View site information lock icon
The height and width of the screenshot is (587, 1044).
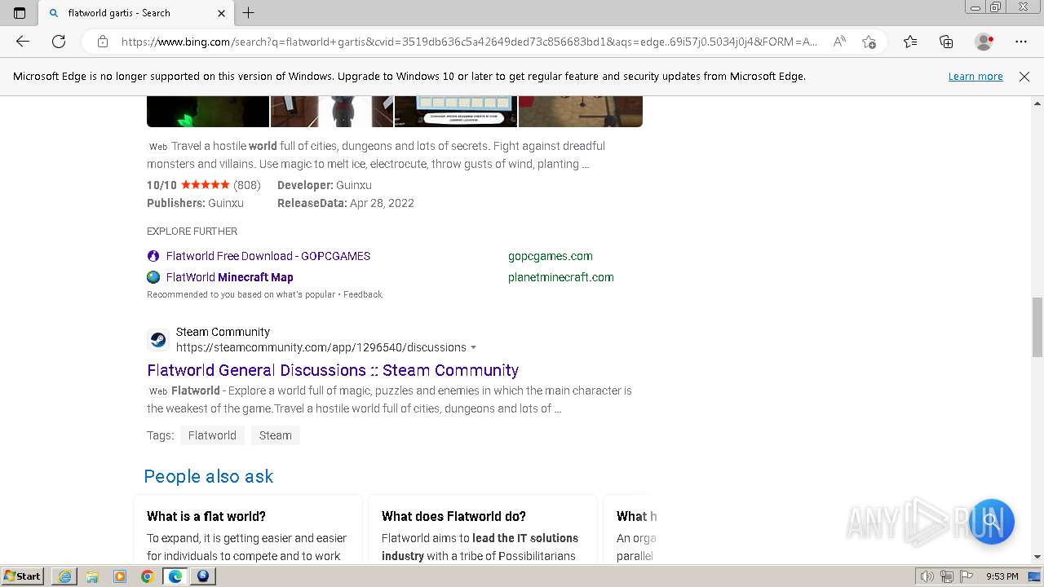103,42
